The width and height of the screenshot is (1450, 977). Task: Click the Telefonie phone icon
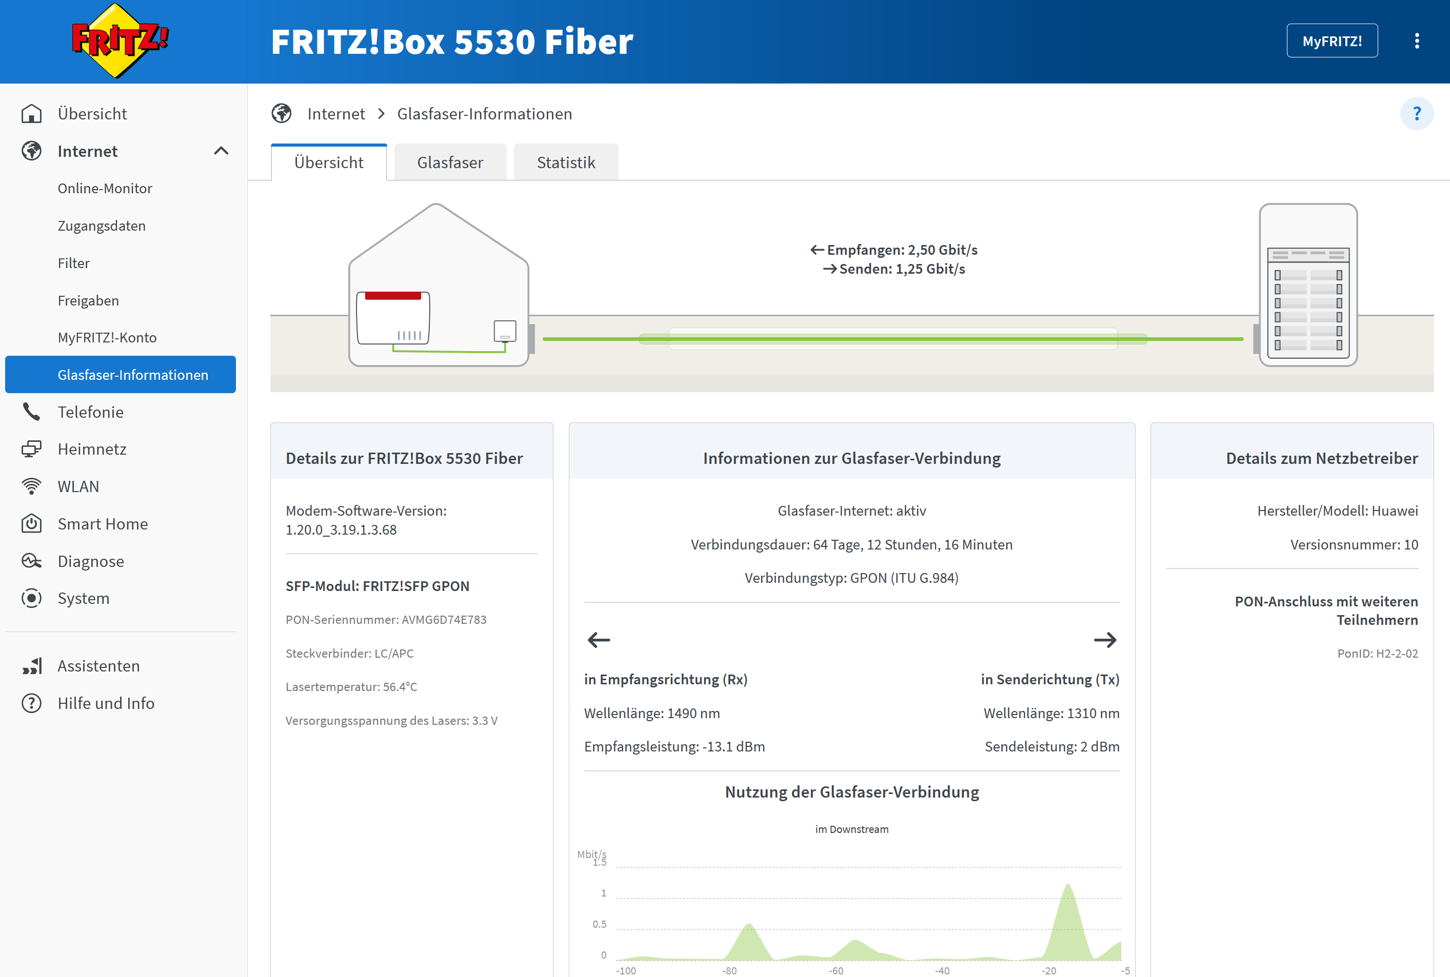pos(31,412)
